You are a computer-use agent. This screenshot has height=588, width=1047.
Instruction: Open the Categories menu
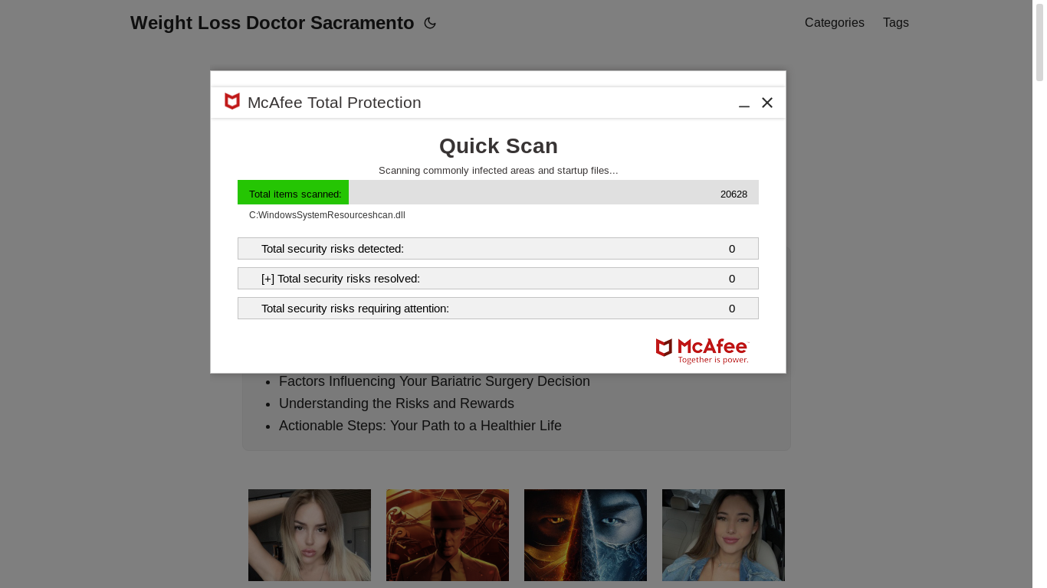(835, 23)
